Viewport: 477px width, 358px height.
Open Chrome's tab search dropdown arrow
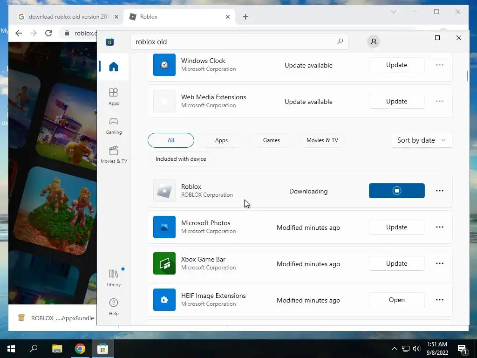coord(393,12)
